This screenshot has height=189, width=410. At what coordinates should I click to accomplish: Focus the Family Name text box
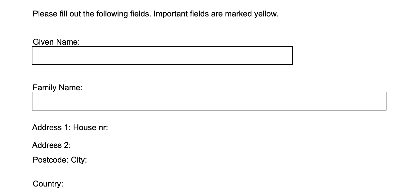click(209, 101)
